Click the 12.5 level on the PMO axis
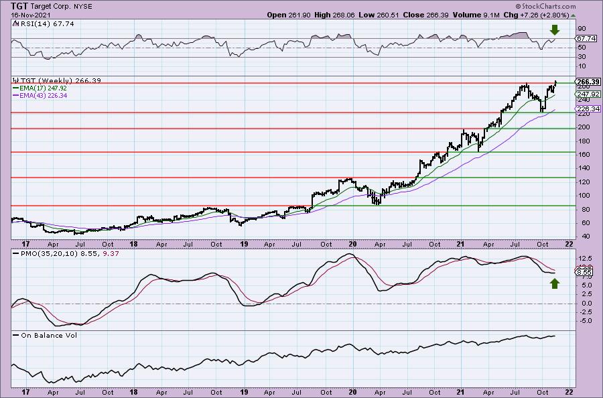Screen dimensions: 603x398 click(x=584, y=258)
